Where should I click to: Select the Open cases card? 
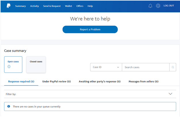[x=13, y=64]
